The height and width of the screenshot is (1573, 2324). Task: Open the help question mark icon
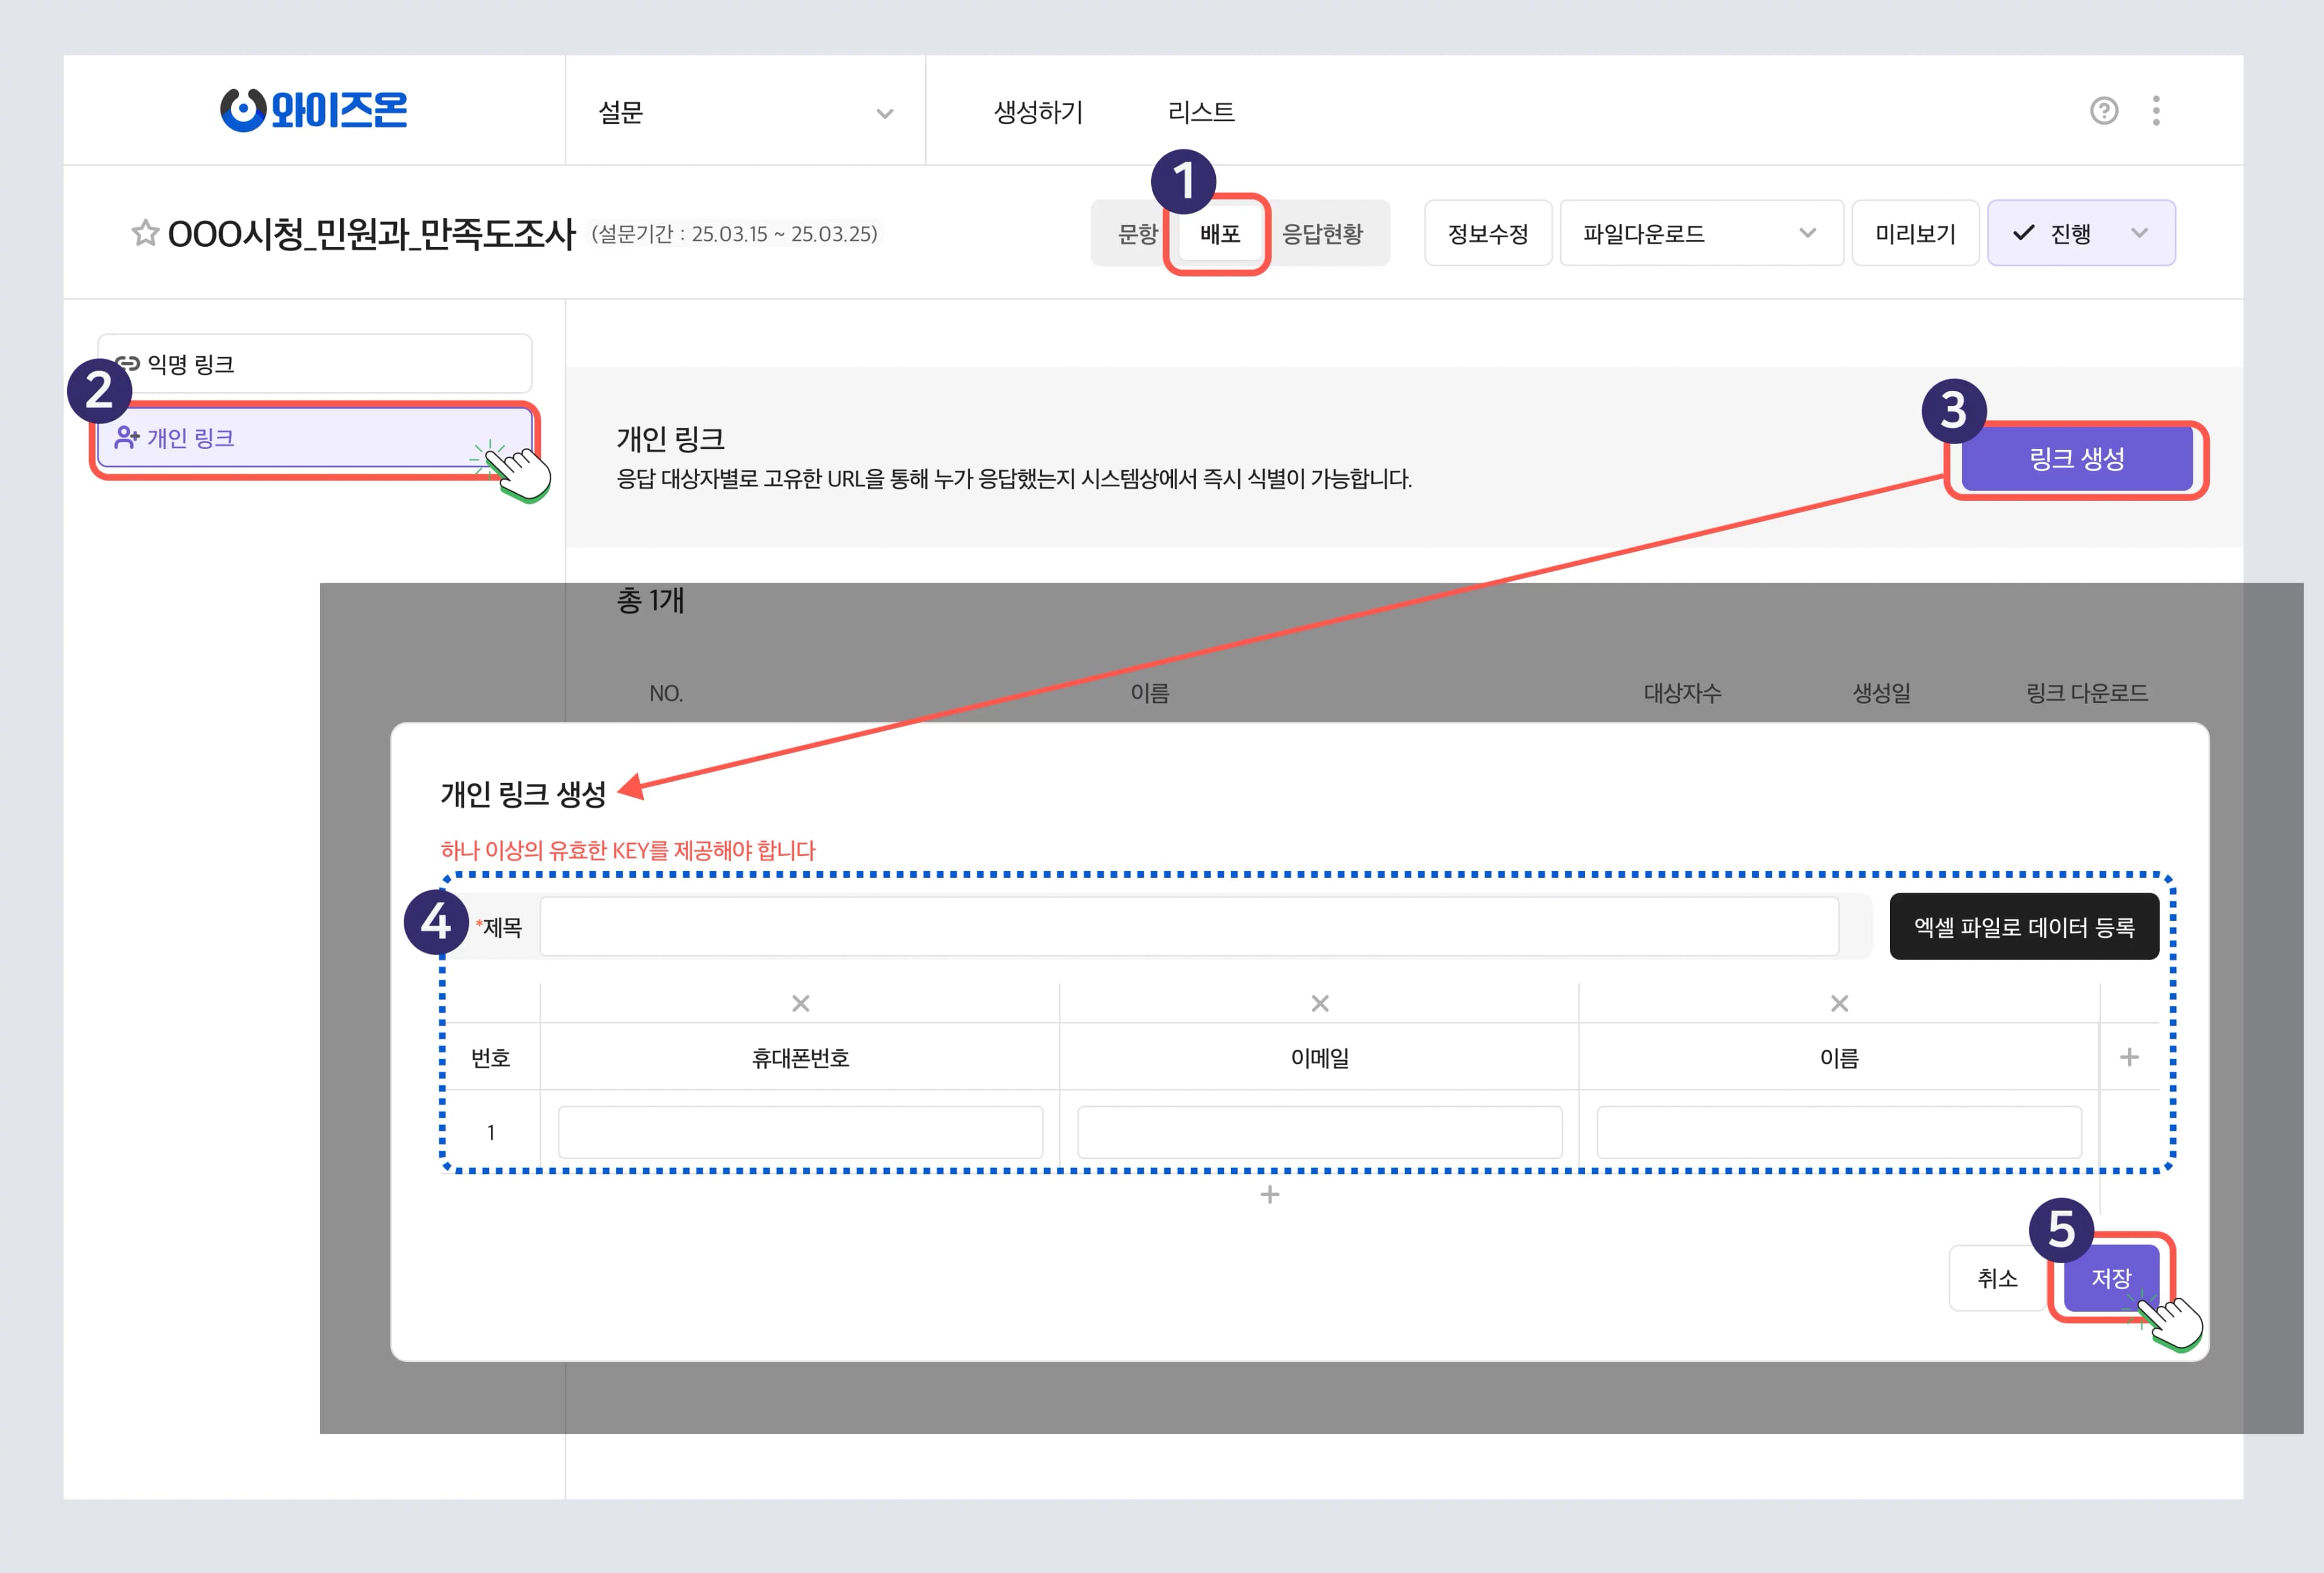2104,112
